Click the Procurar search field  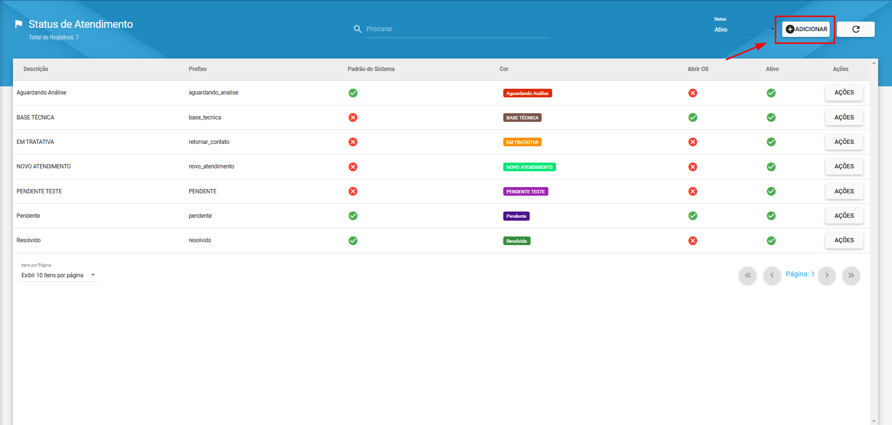coord(457,29)
